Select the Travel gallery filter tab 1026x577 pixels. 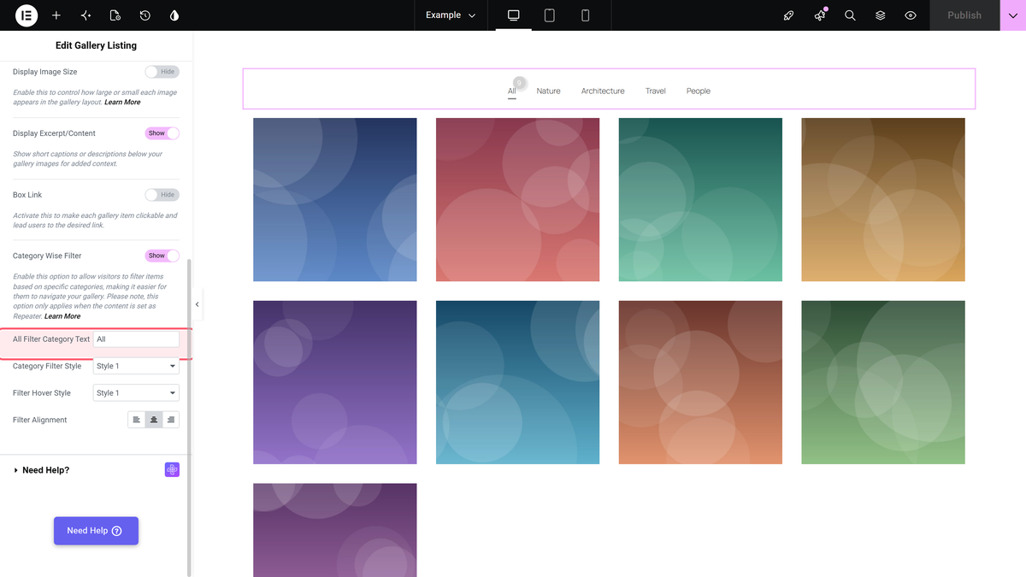pos(656,91)
